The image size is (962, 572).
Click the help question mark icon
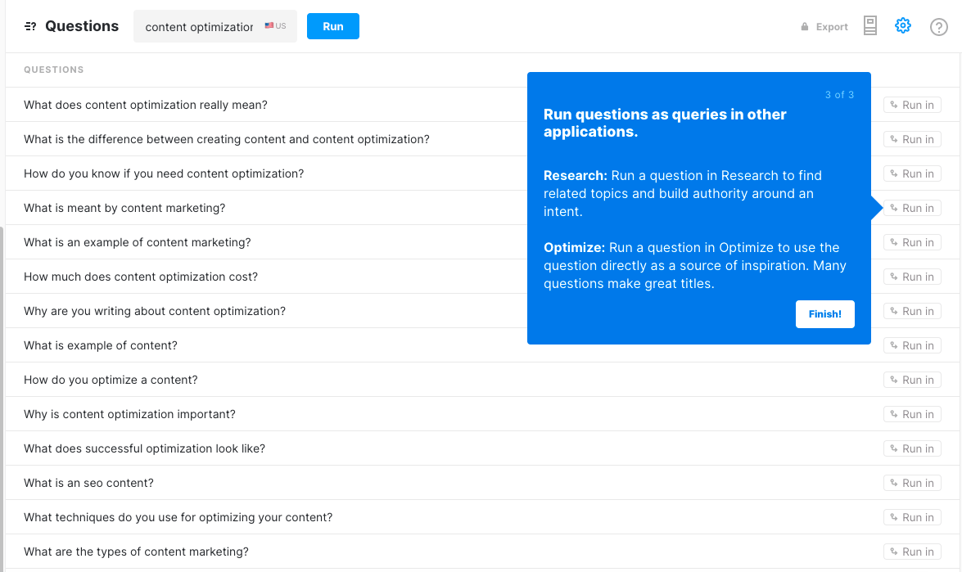tap(939, 27)
